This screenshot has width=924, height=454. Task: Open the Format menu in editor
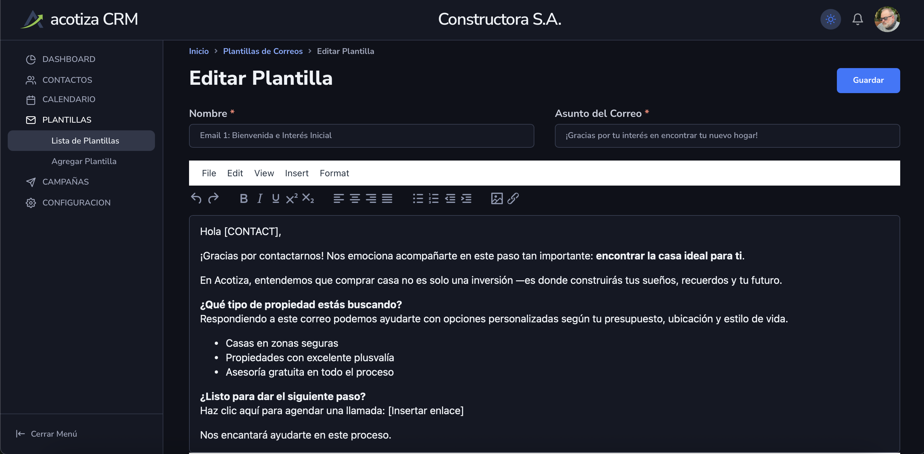[334, 173]
